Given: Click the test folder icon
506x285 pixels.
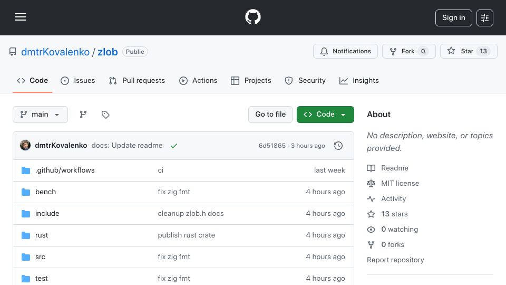Looking at the screenshot, I should pos(26,279).
